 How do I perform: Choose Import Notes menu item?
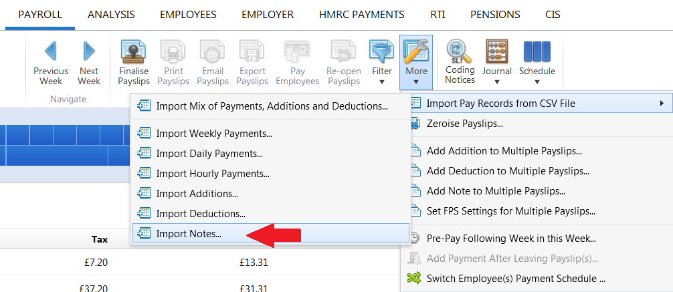[x=270, y=233]
